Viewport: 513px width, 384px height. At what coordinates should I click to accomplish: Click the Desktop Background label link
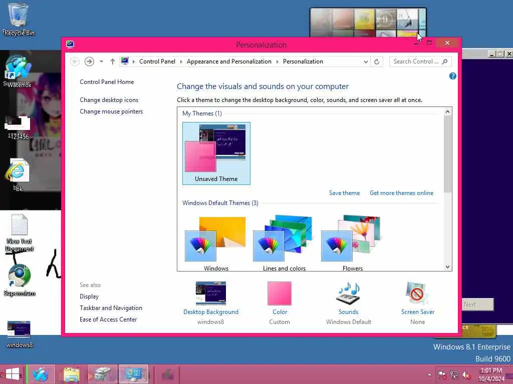[x=211, y=312]
